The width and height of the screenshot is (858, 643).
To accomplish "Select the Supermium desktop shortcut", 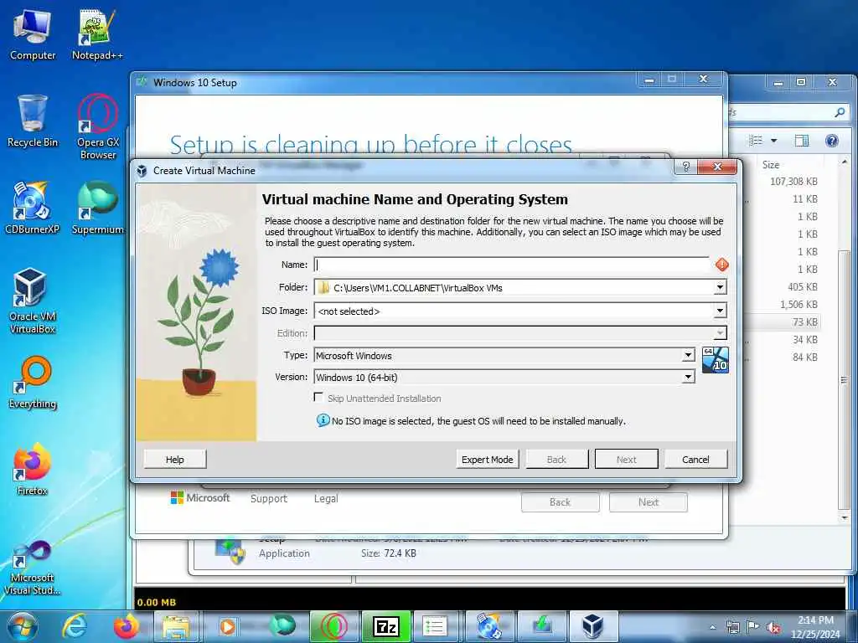I will (97, 208).
